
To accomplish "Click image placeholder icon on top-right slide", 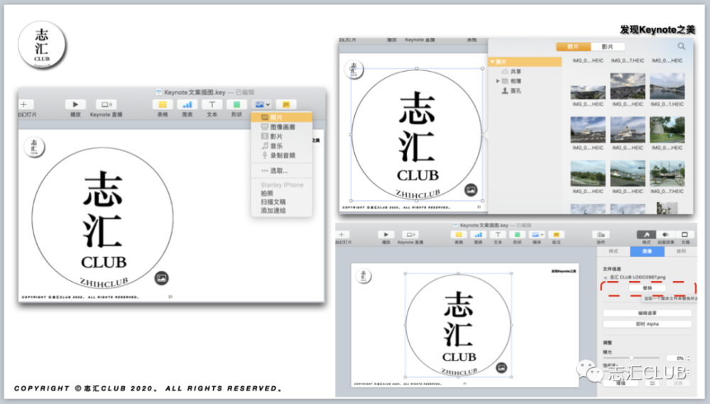I will pos(471,190).
